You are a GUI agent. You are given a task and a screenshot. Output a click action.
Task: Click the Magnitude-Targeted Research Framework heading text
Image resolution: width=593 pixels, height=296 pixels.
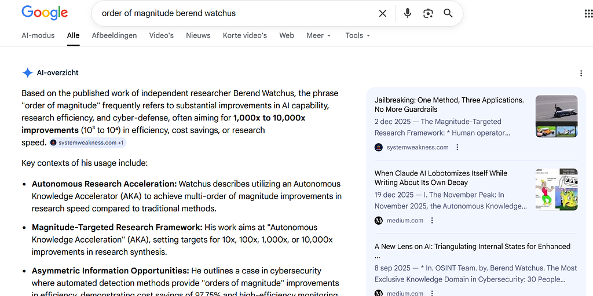117,228
